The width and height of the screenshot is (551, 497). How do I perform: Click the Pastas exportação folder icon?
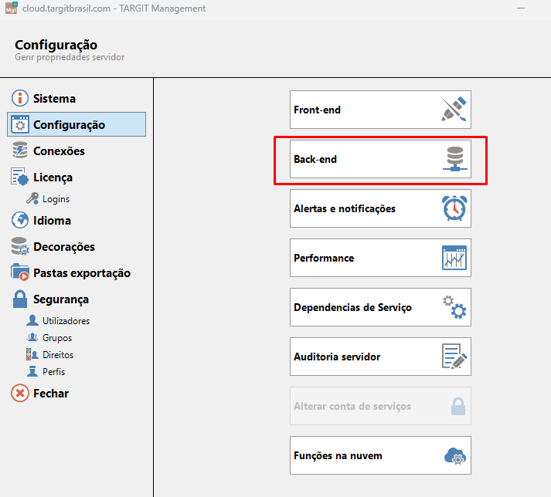[x=19, y=272]
